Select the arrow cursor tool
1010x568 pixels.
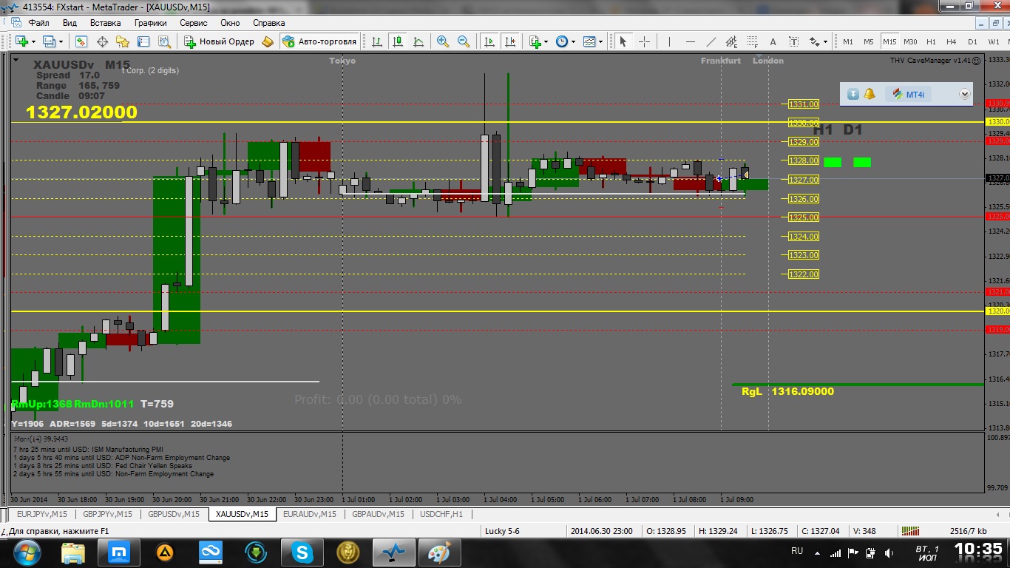(x=623, y=41)
